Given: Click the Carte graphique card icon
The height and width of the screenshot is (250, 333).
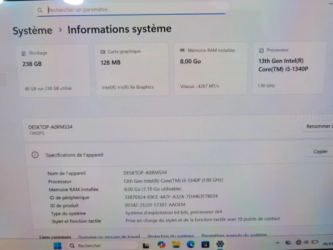Looking at the screenshot, I should (103, 52).
